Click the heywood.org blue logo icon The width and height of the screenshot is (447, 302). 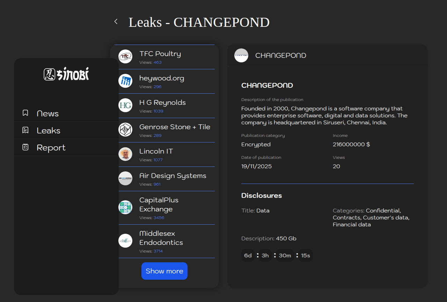coord(125,81)
